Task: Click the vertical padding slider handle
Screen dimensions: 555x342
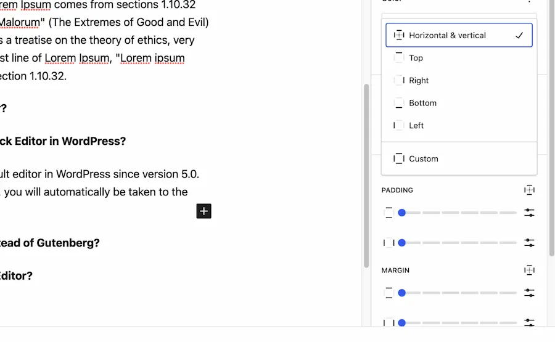Action: (x=401, y=213)
